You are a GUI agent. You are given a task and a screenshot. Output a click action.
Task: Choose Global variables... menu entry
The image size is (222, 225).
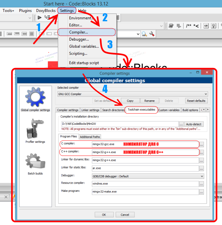click(87, 46)
